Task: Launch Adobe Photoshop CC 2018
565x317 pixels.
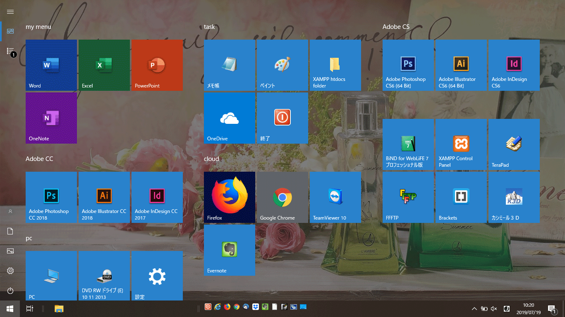Action: [51, 197]
